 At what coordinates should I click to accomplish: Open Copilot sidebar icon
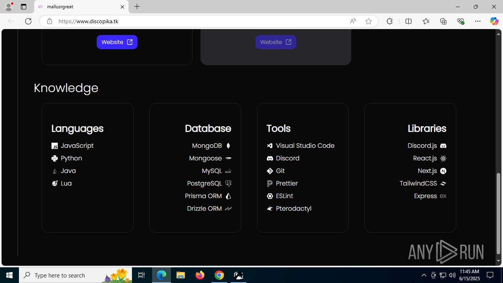point(494,21)
